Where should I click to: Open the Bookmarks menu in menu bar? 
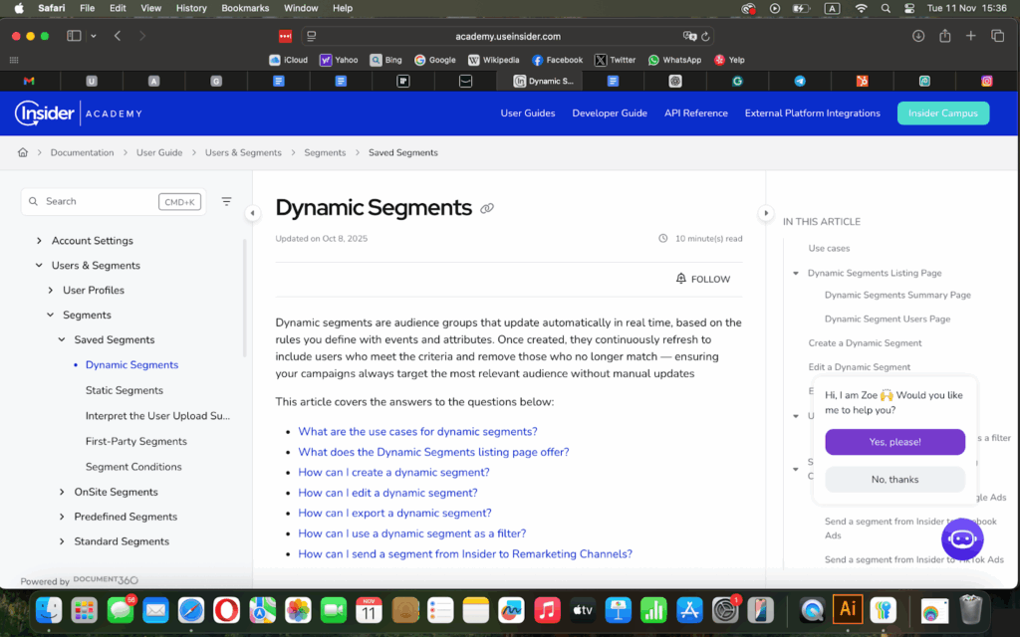(x=244, y=8)
